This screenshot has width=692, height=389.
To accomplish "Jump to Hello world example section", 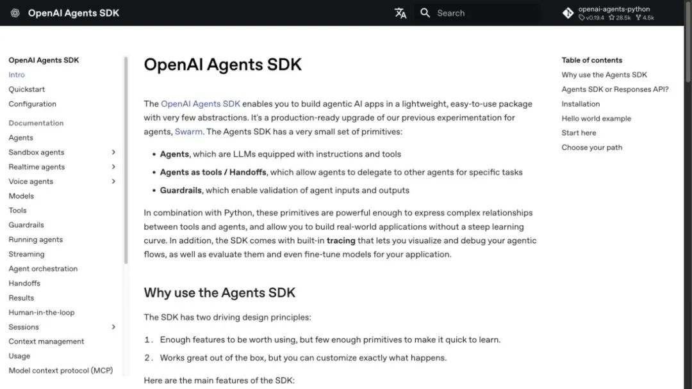I will 597,118.
